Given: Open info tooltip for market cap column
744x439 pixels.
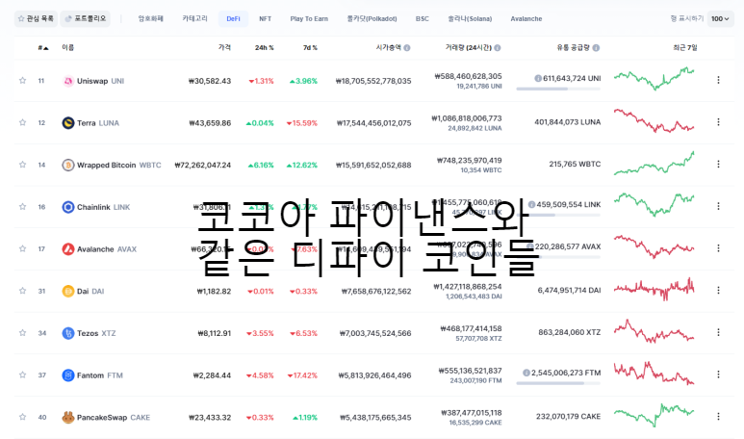Looking at the screenshot, I should point(407,48).
